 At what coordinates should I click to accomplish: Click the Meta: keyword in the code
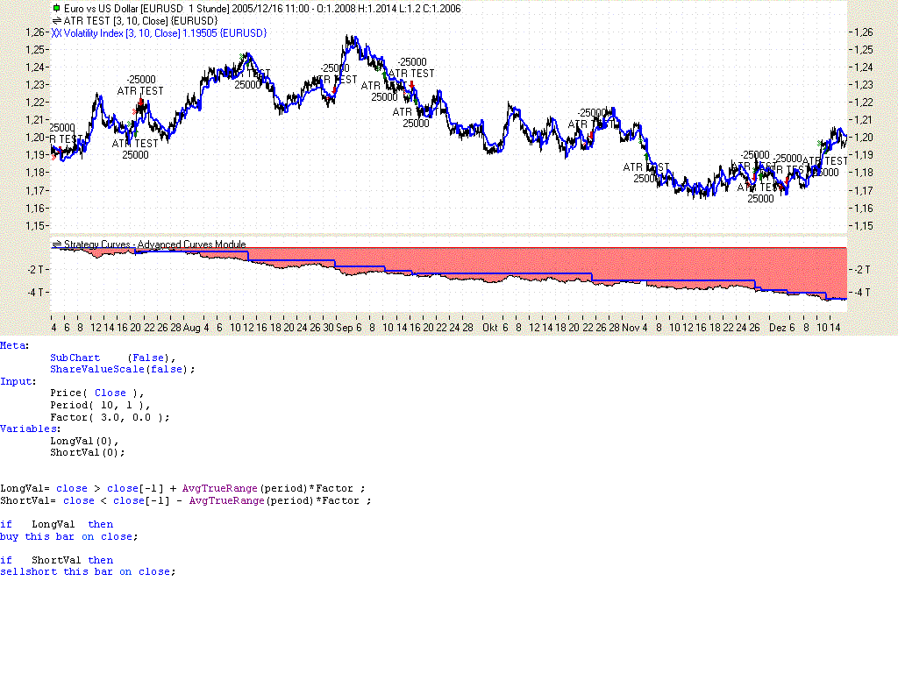click(14, 345)
